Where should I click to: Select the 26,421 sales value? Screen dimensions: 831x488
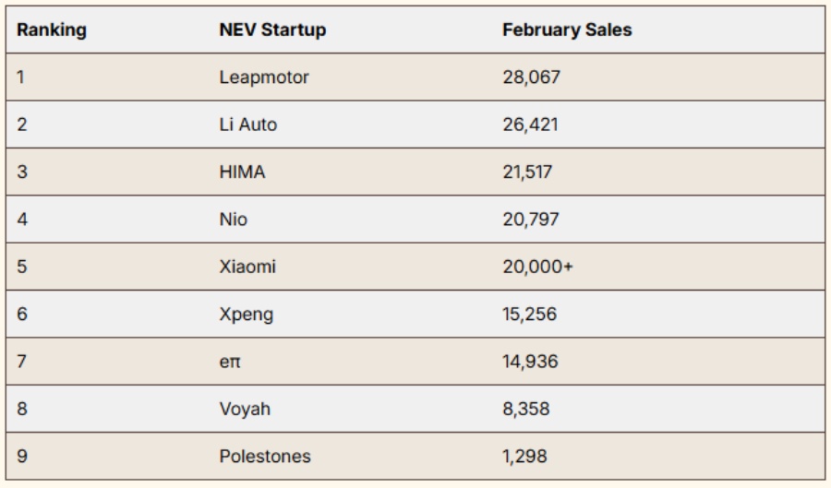pyautogui.click(x=530, y=125)
